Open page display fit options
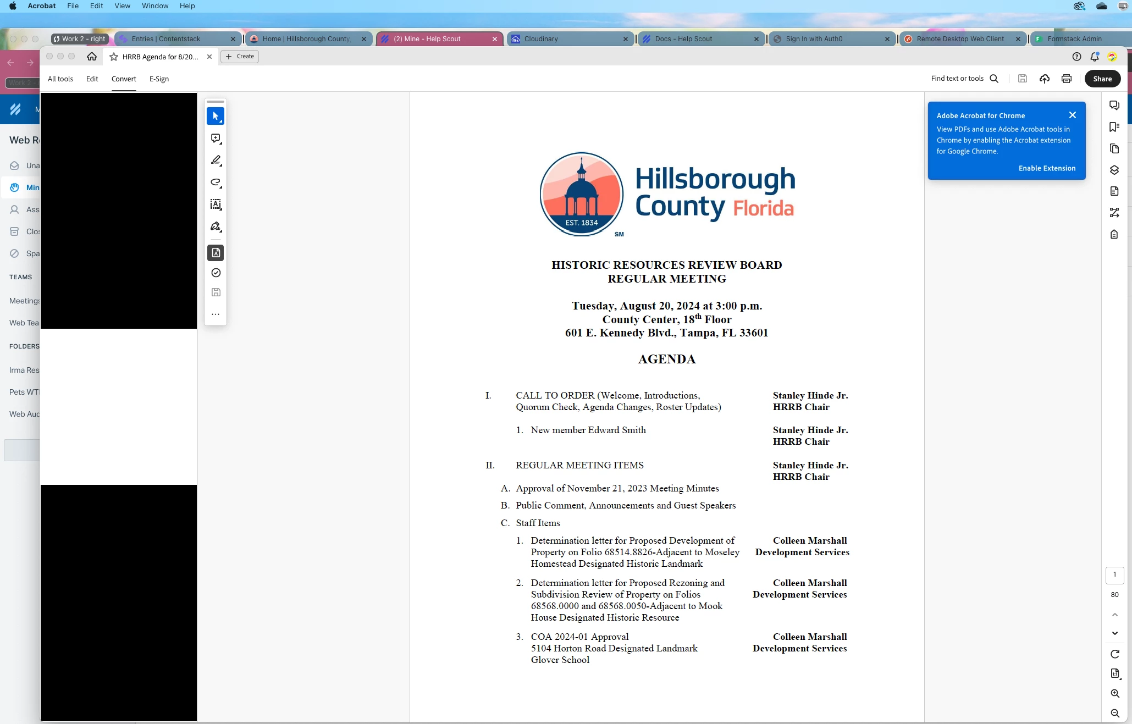 coord(1114,674)
